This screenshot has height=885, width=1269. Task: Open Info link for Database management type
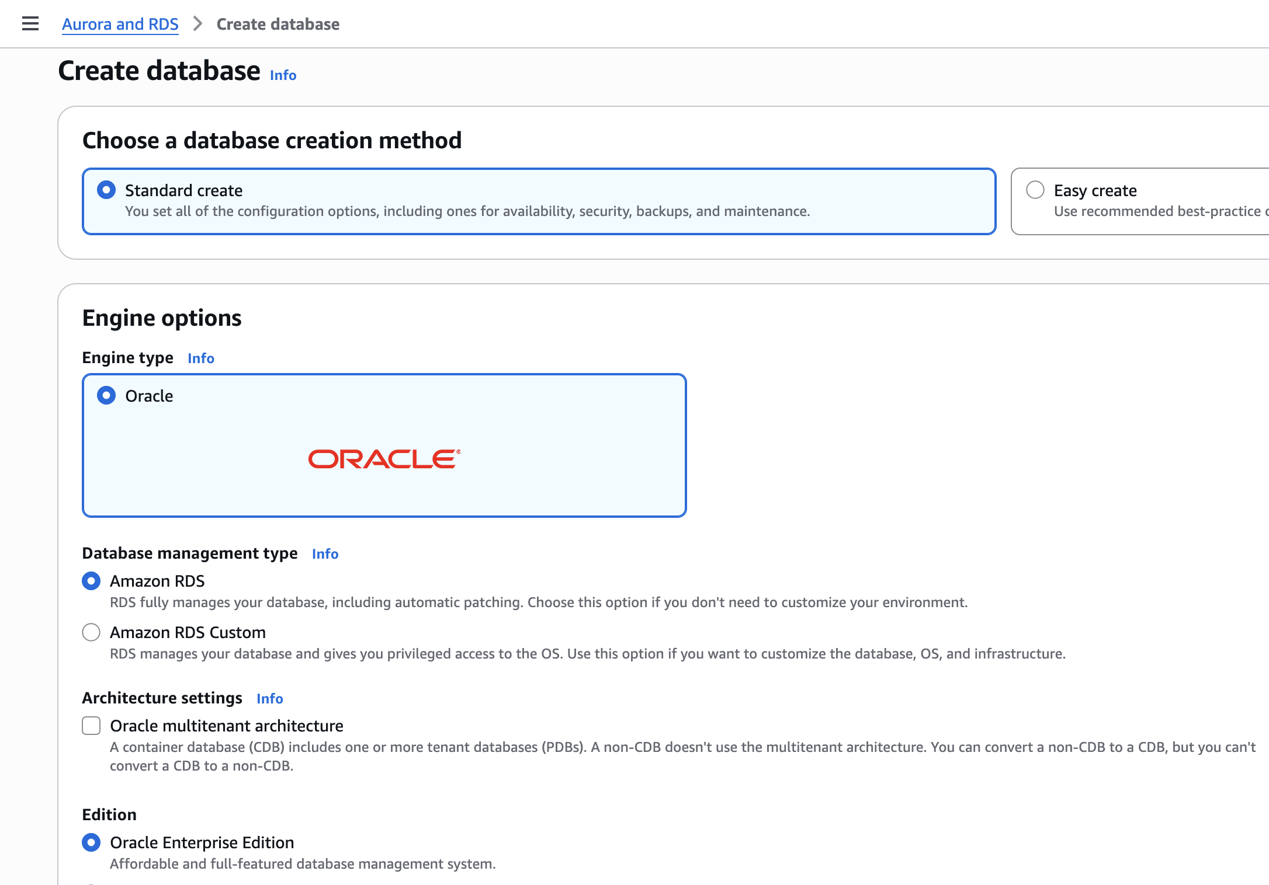[x=325, y=554]
